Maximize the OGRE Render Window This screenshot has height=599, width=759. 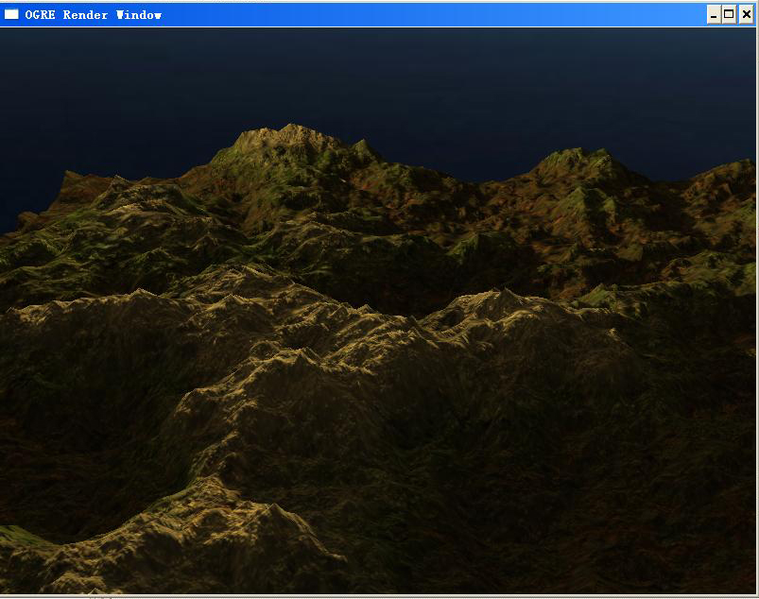729,14
